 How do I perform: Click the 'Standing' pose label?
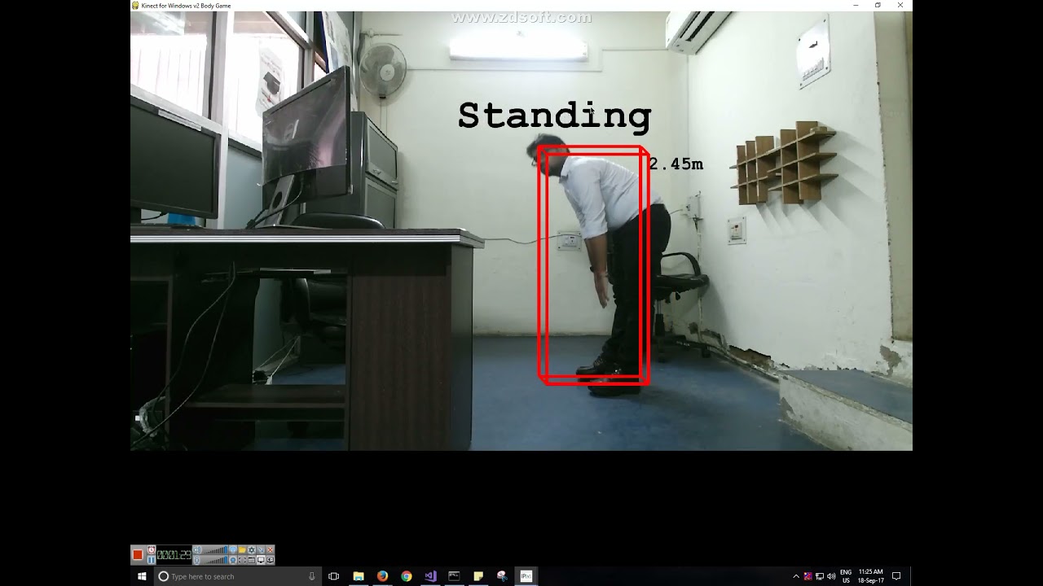pos(554,116)
